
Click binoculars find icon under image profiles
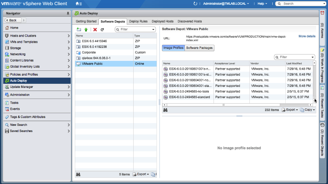click(x=165, y=110)
